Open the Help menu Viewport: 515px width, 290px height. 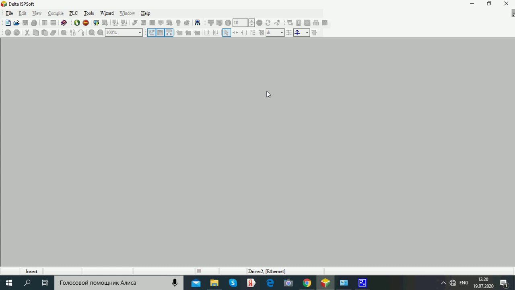(146, 13)
